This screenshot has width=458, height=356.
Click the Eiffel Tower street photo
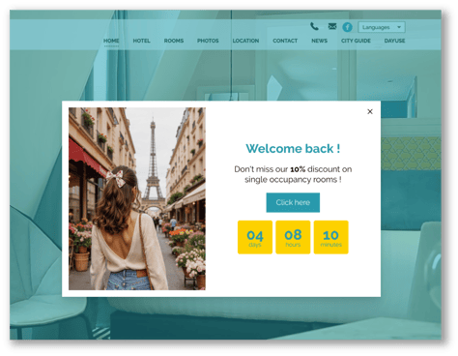click(137, 198)
